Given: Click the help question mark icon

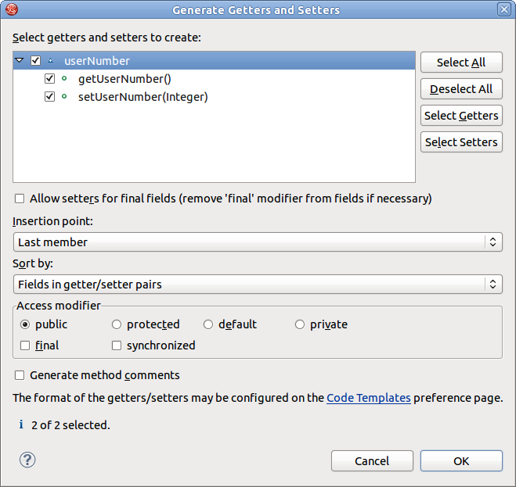Looking at the screenshot, I should tap(27, 460).
